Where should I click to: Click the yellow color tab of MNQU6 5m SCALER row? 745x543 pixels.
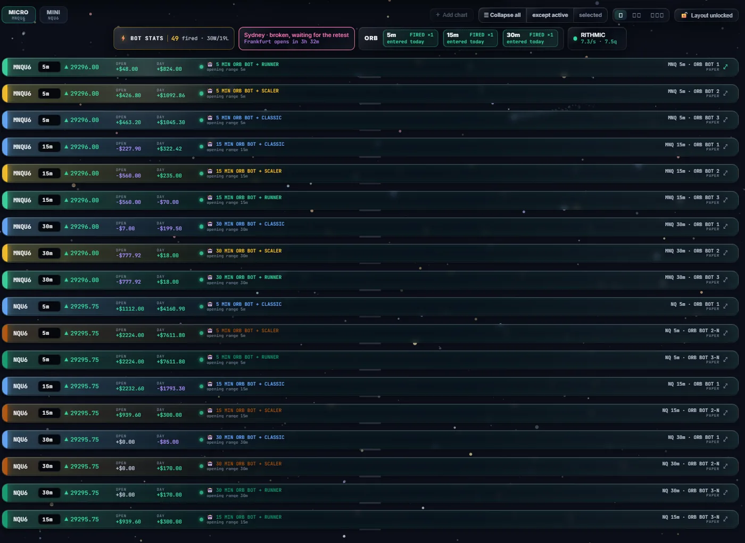4,94
